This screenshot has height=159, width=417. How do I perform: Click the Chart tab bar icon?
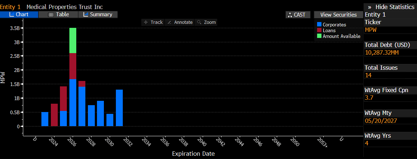(x=11, y=14)
